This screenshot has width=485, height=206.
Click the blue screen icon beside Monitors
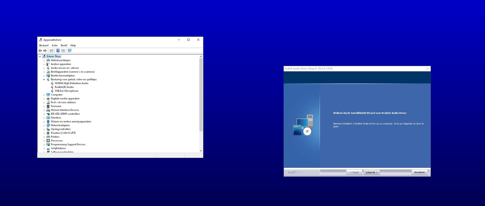pyautogui.click(x=48, y=118)
